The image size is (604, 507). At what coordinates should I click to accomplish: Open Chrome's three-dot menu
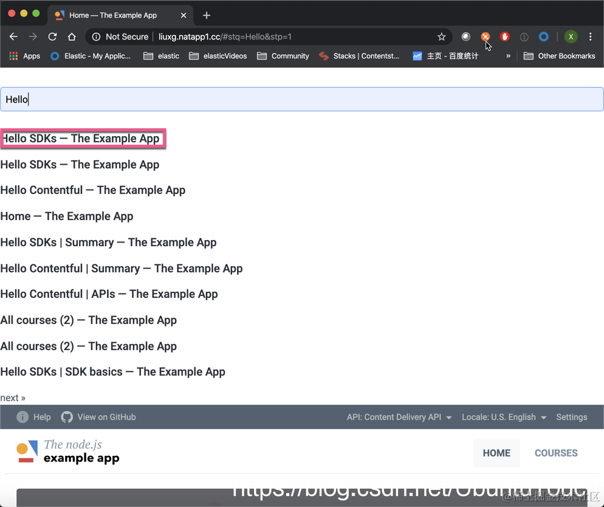coord(590,36)
